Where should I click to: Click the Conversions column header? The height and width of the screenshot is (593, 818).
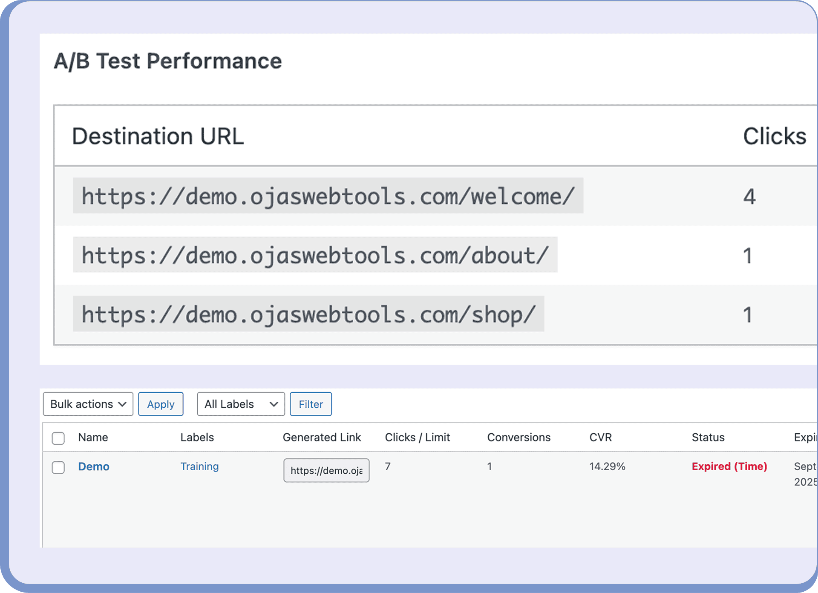tap(518, 437)
